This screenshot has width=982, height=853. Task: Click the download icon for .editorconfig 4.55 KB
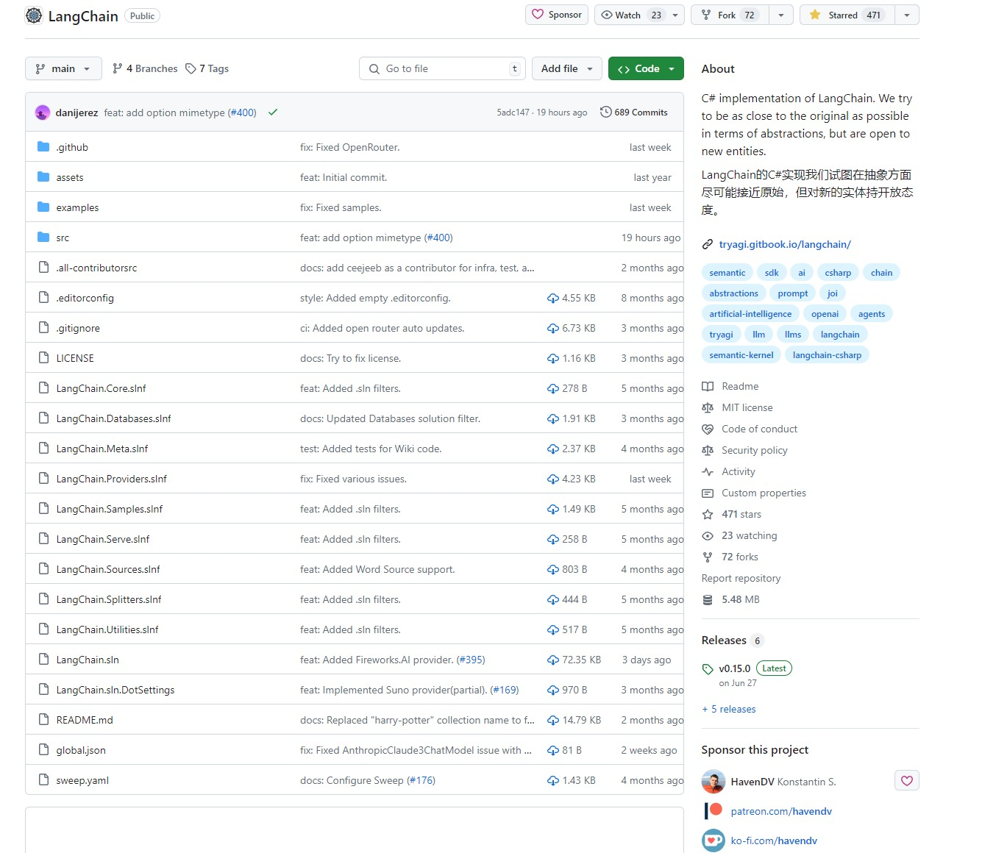coord(553,298)
